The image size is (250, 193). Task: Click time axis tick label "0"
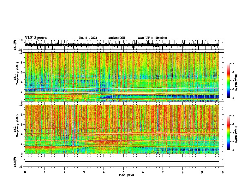tap(25, 172)
